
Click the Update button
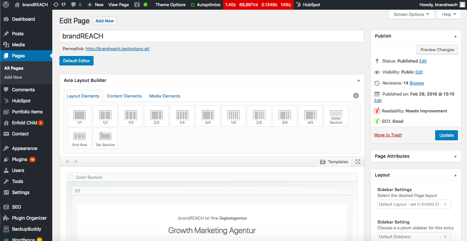[x=447, y=135]
